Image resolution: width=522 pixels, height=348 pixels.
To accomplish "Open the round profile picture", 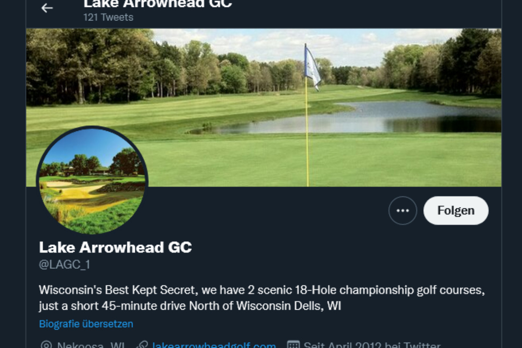I will (92, 181).
